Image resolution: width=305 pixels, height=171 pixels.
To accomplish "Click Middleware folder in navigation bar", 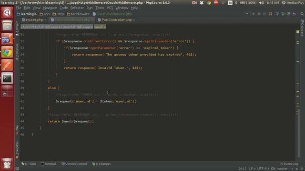I will (x=78, y=14).
